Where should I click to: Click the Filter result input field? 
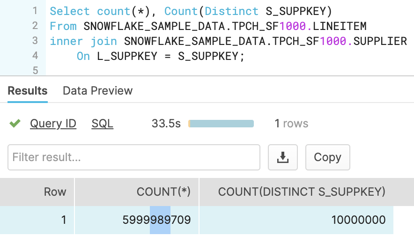pyautogui.click(x=134, y=157)
